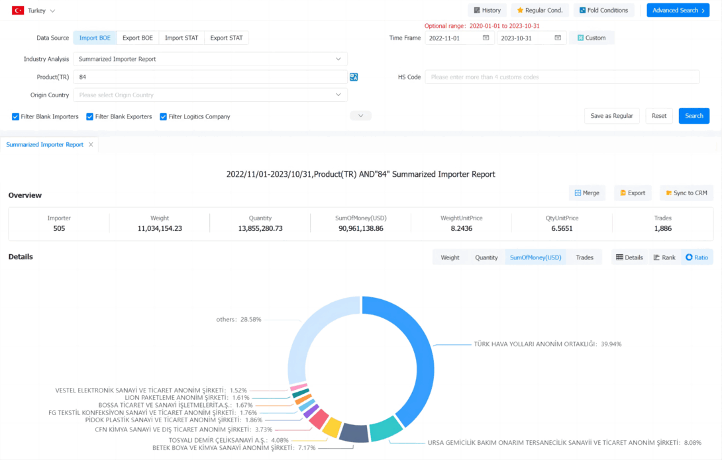Screen dimensions: 722x460
Task: Open the Turkey country dropdown arrow
Action: click(x=52, y=11)
